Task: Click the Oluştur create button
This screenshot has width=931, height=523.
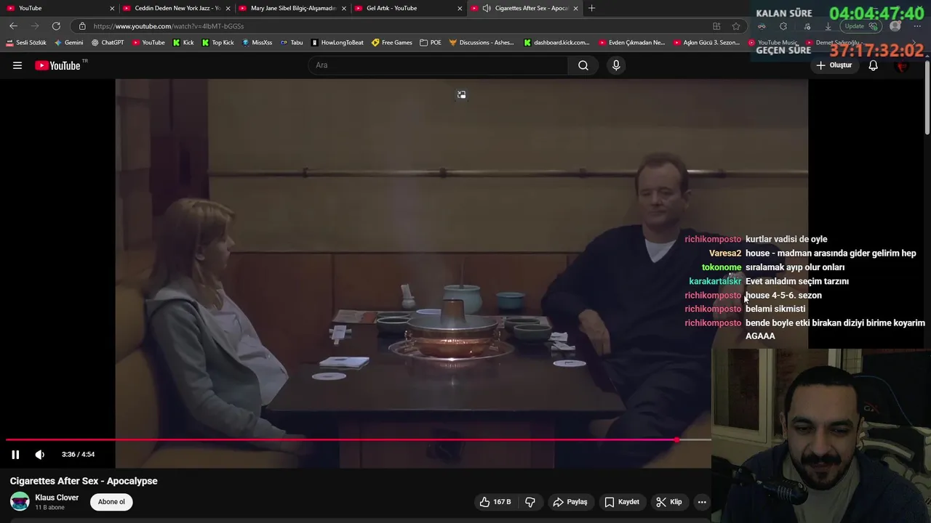Action: 834,65
